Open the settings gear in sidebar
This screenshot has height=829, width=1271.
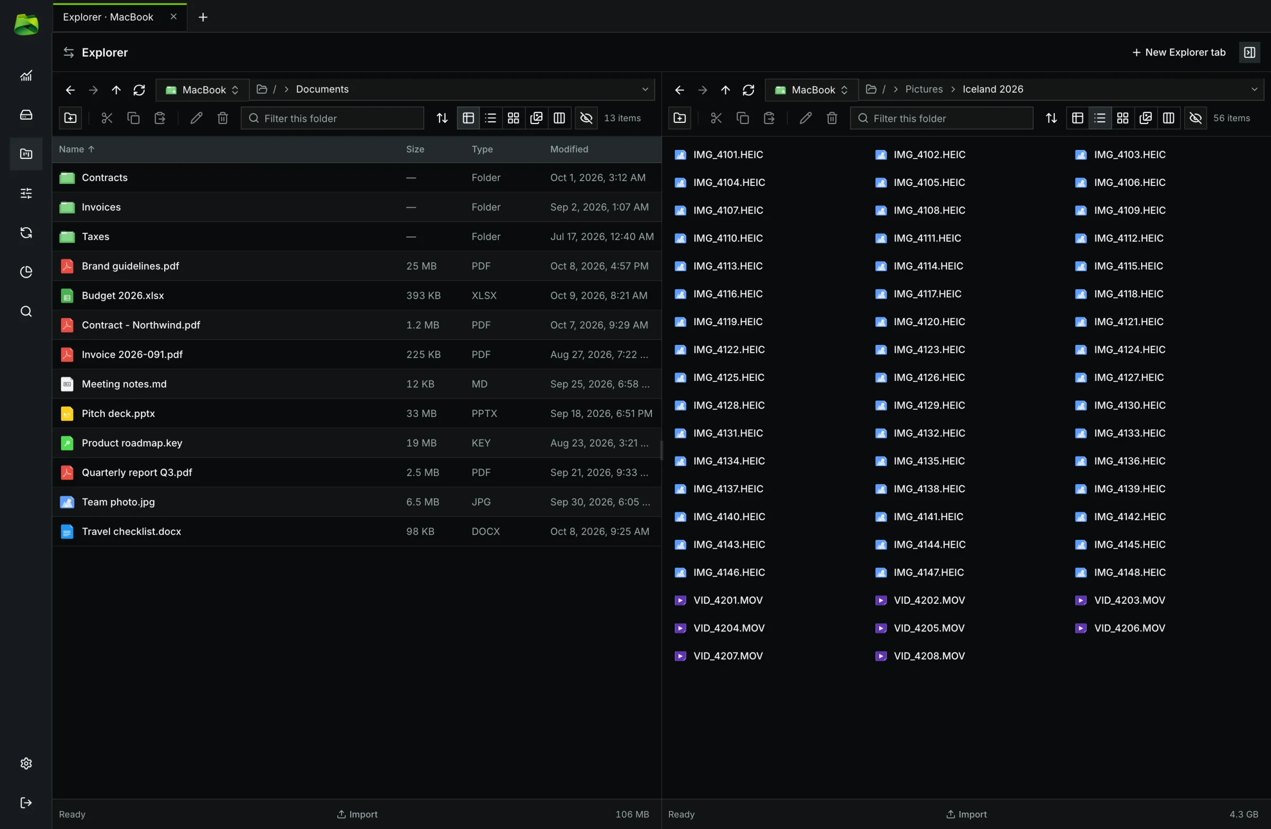[x=25, y=763]
